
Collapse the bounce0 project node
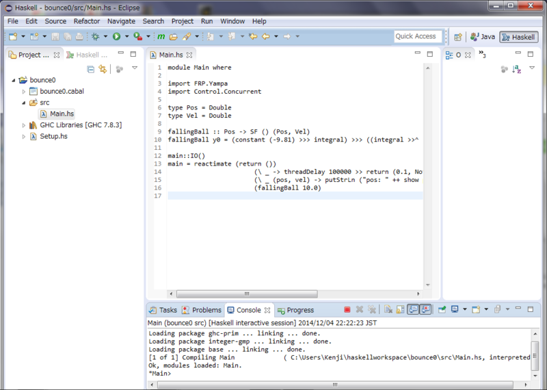tap(13, 80)
